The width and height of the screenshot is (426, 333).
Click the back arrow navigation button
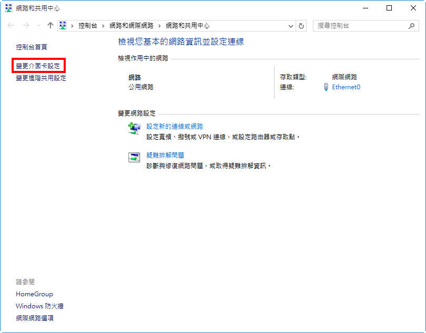[x=11, y=25]
